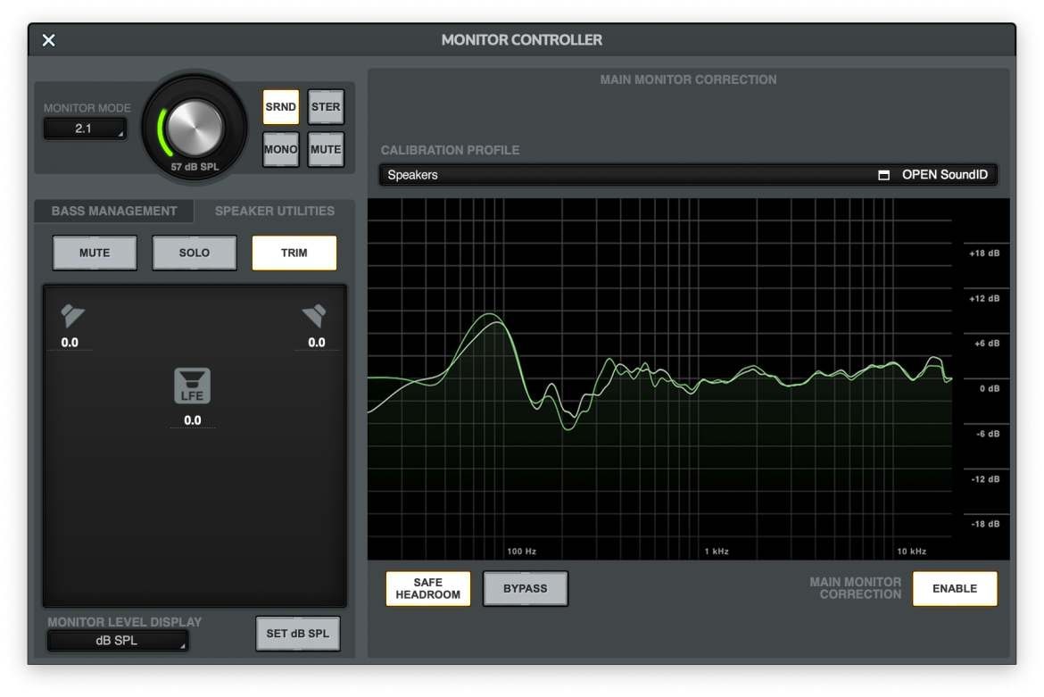
Task: Click the monitor volume knob
Action: 195,127
